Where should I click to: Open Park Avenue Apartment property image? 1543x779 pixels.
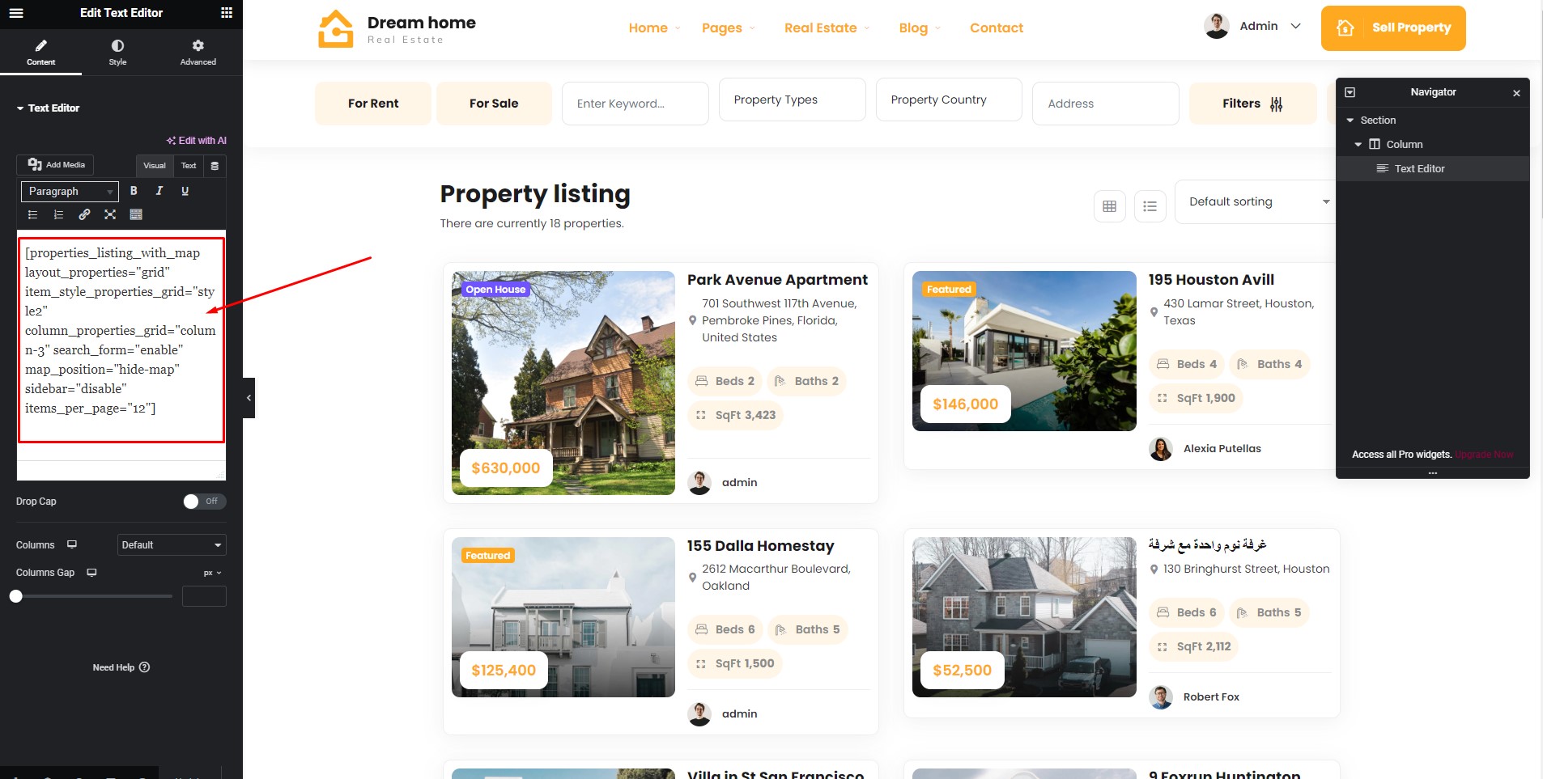point(563,383)
